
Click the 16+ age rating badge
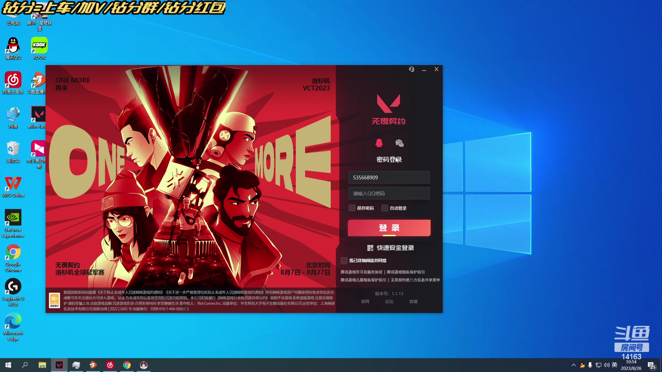click(x=54, y=300)
